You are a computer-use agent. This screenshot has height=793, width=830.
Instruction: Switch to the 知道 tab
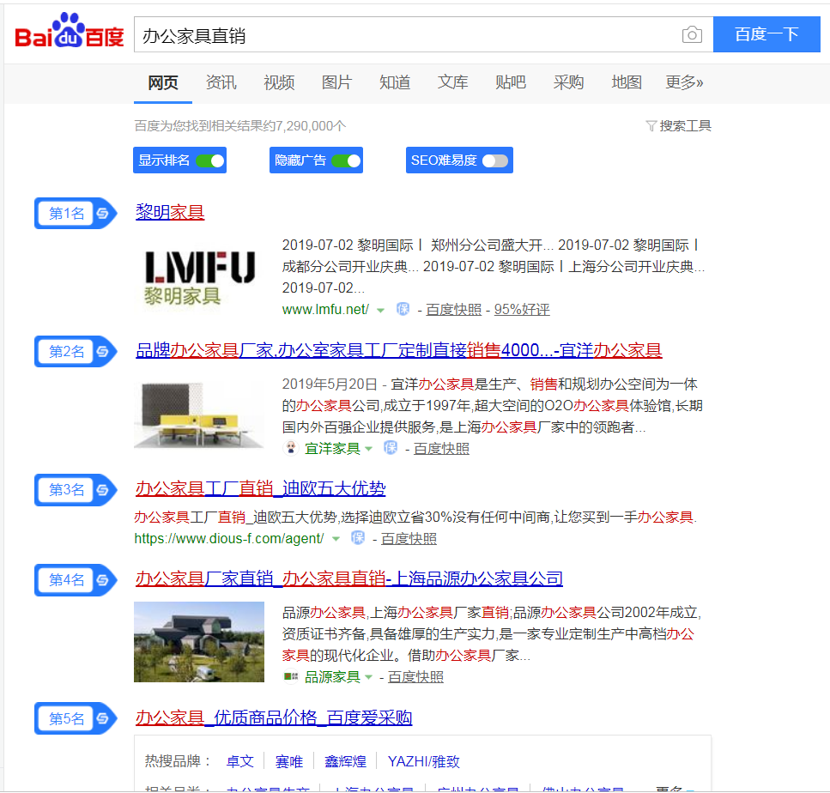click(x=395, y=82)
